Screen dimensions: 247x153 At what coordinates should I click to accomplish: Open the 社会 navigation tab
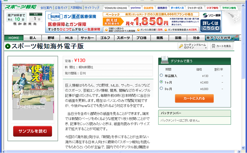[x=196, y=38]
